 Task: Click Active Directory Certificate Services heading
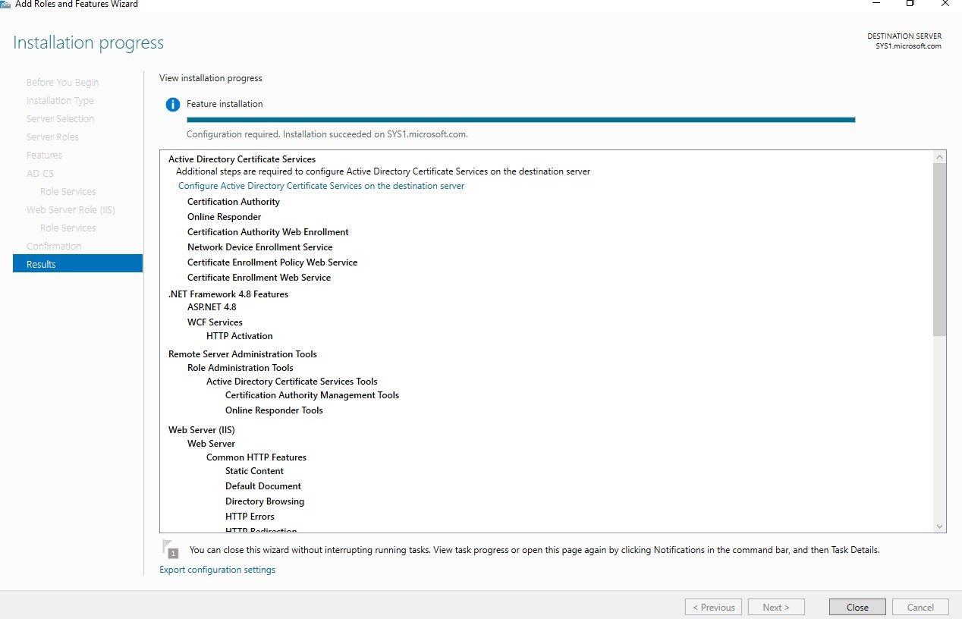(x=242, y=159)
